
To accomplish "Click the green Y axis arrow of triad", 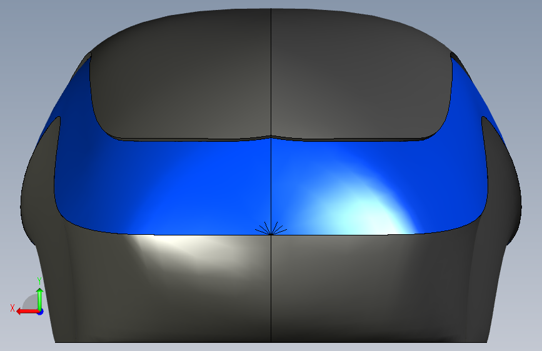I will (x=40, y=299).
